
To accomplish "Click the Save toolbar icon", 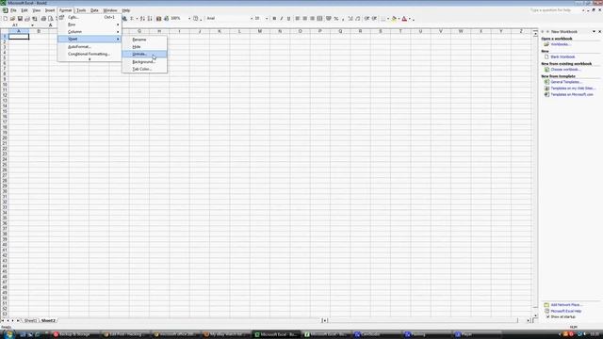I will coord(20,19).
